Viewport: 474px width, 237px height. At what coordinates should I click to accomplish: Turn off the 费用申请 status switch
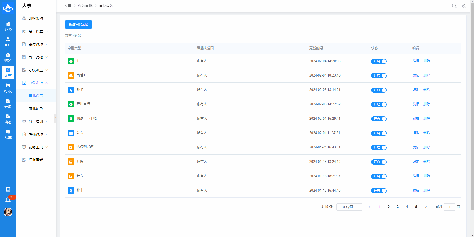click(x=379, y=105)
